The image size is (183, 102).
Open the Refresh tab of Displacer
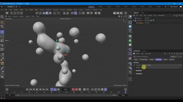click(172, 59)
